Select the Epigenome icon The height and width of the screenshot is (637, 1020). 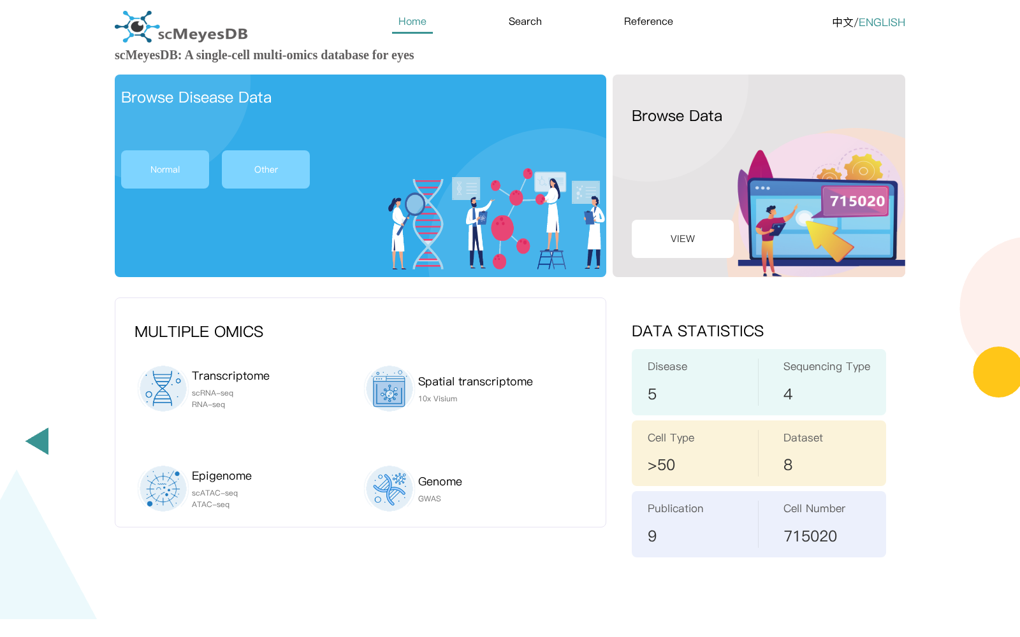[x=163, y=489]
